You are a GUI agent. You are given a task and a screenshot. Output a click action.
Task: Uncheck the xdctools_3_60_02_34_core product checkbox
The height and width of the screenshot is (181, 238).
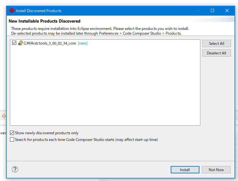(14, 43)
